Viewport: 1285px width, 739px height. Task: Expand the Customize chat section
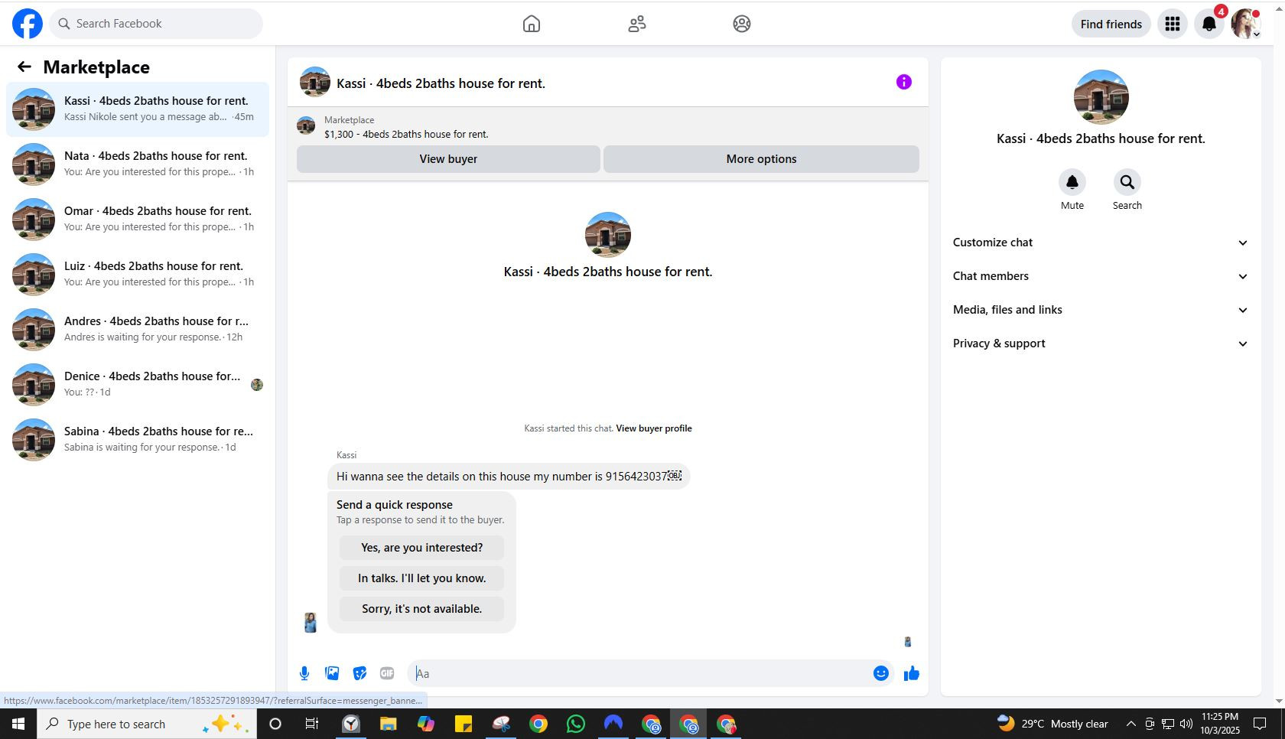pos(1101,243)
